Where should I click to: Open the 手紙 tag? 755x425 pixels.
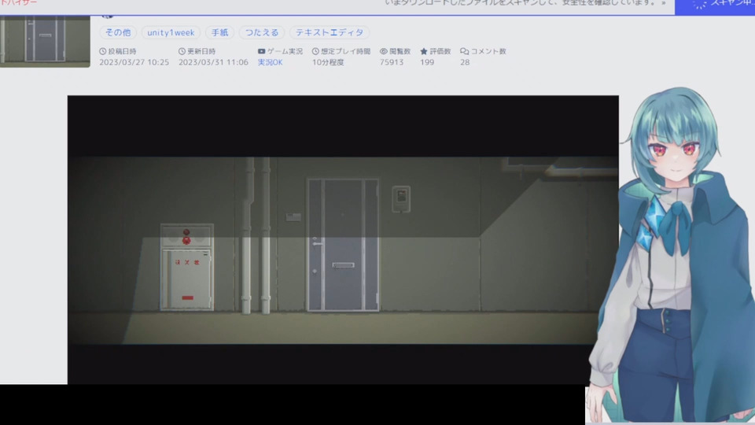click(x=219, y=32)
